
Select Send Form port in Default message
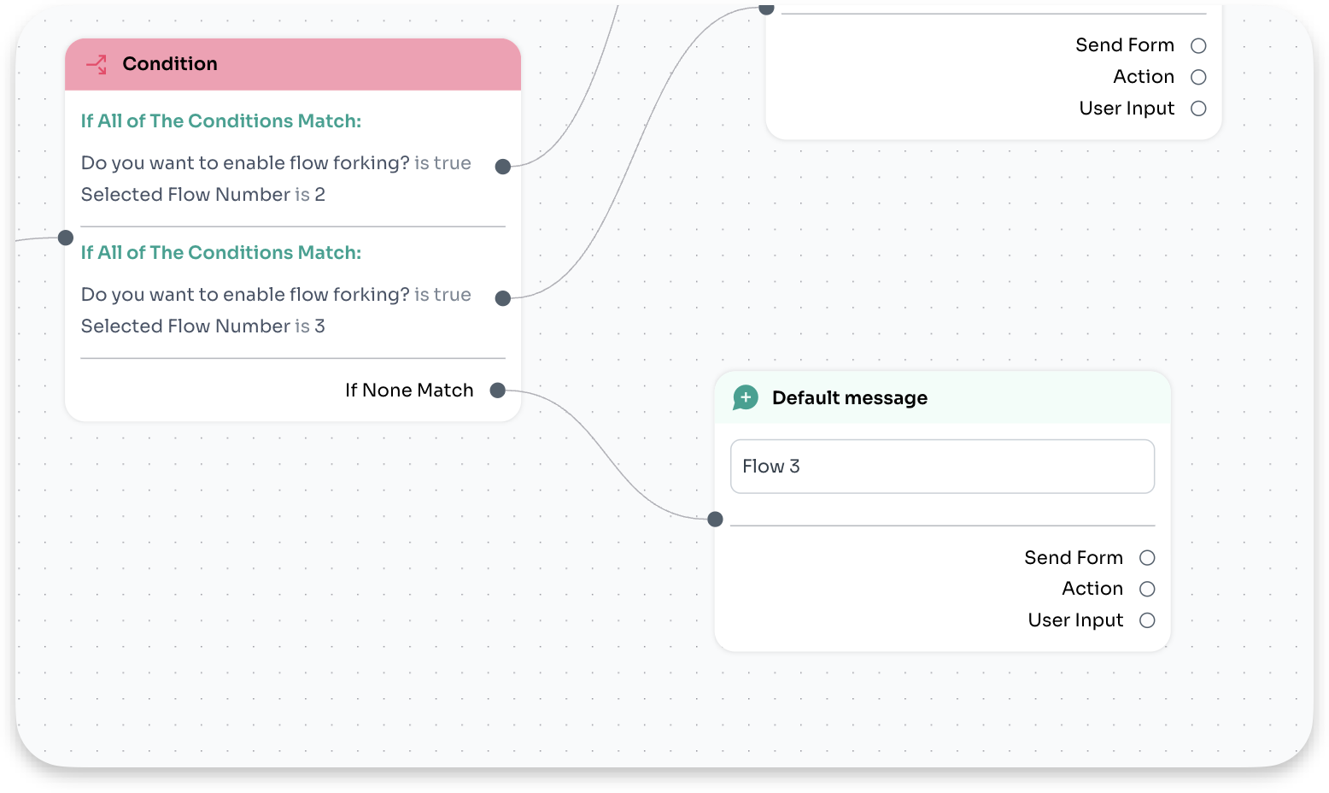pyautogui.click(x=1147, y=558)
